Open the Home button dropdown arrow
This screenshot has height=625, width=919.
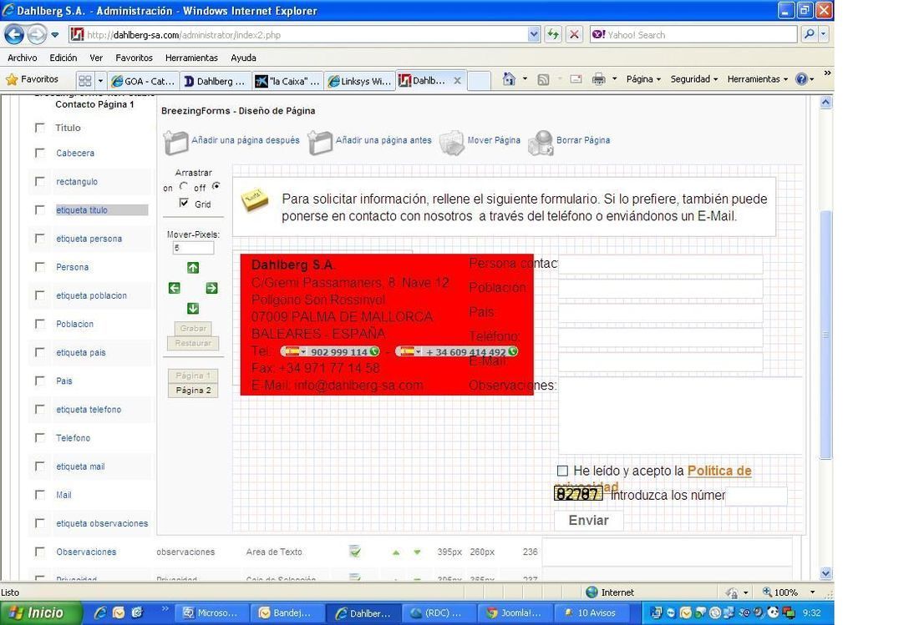(525, 78)
